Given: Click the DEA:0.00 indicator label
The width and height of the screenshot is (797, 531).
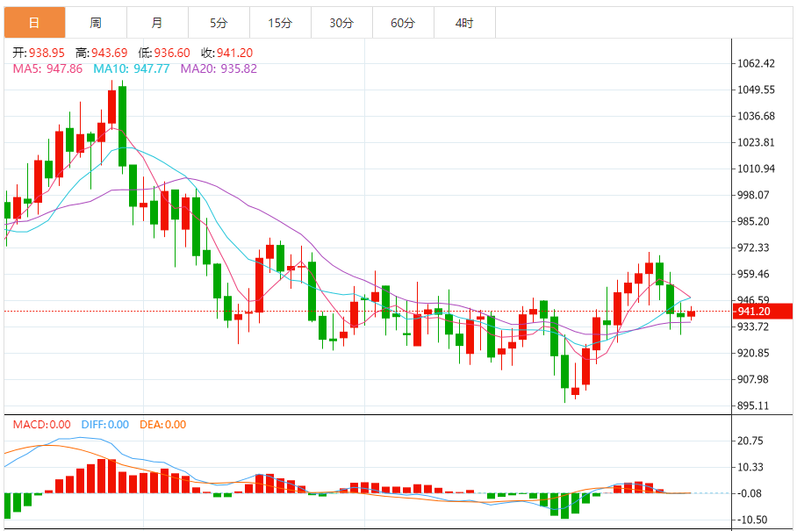Looking at the screenshot, I should [162, 425].
